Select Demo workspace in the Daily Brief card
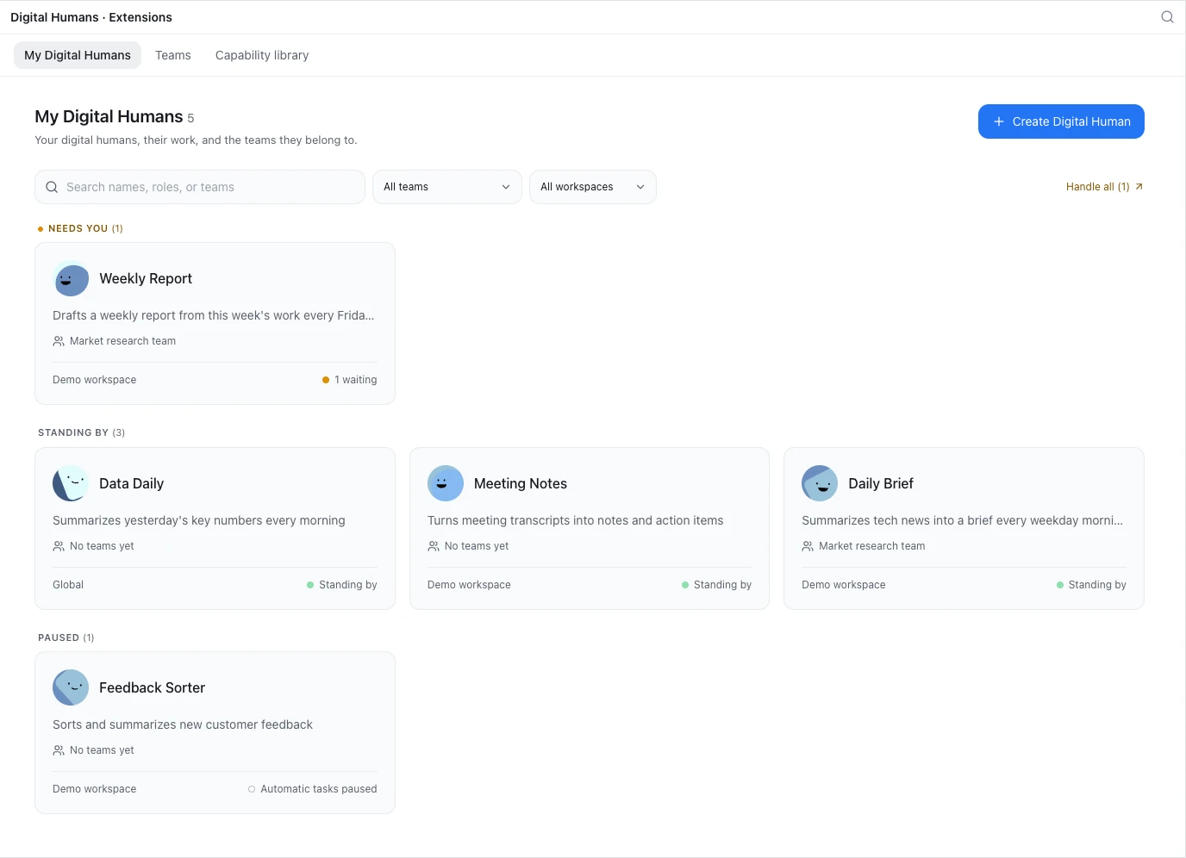 pos(844,585)
